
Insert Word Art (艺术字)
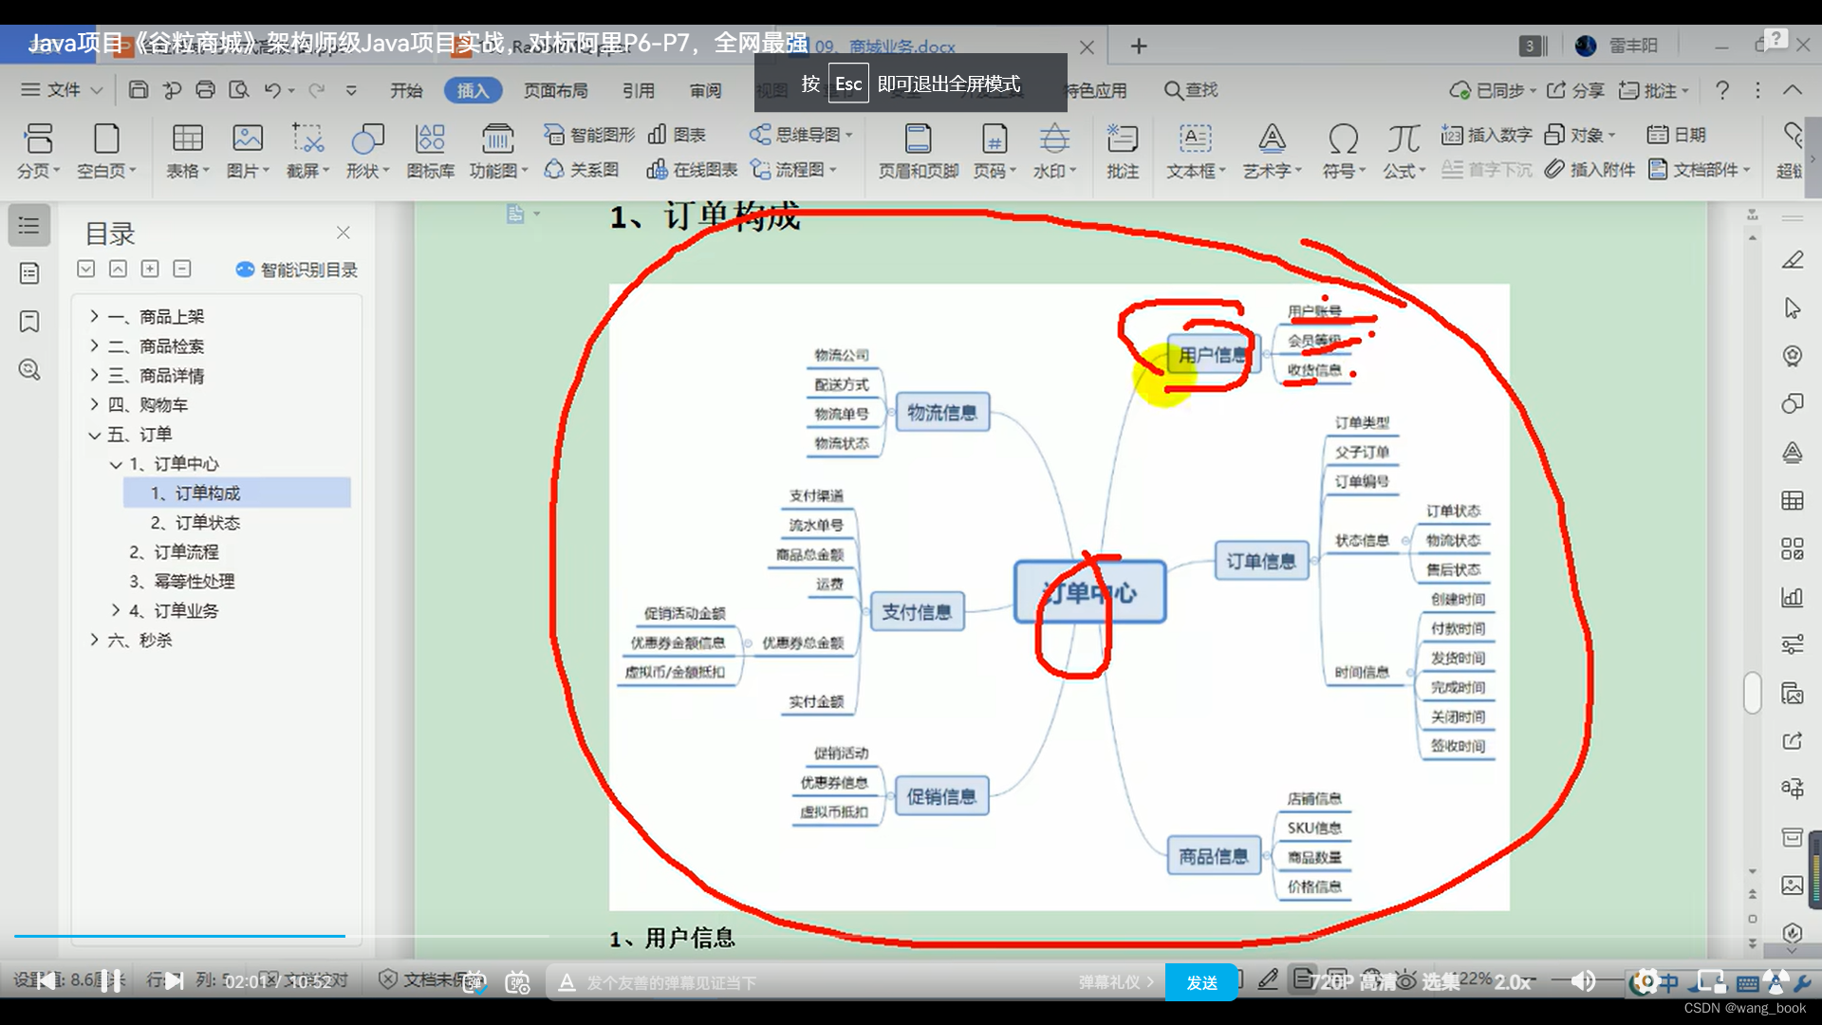1273,150
